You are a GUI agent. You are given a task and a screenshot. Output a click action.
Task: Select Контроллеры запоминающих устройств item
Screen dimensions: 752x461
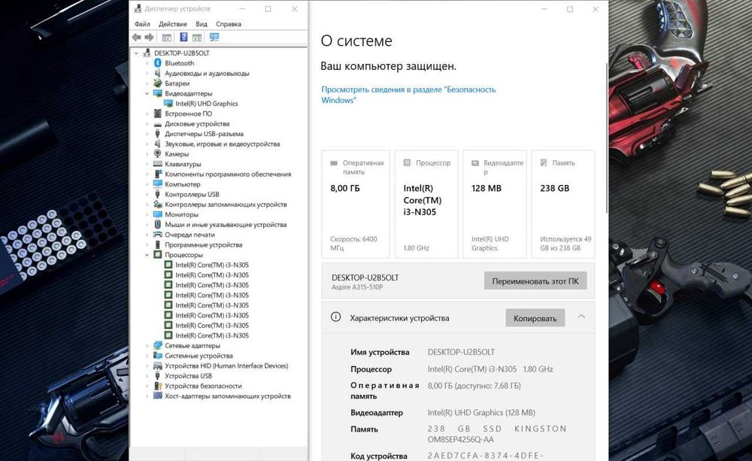(x=226, y=204)
